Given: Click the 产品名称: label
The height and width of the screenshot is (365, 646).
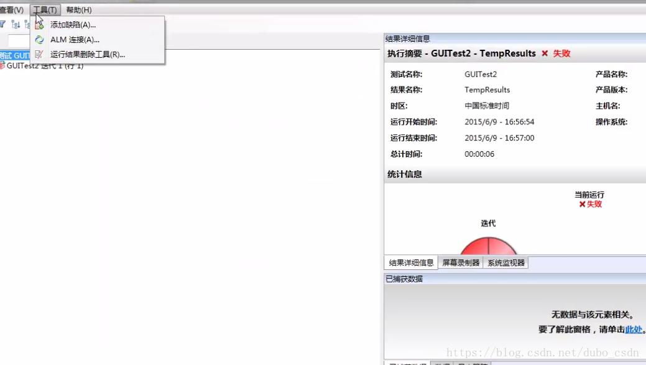Looking at the screenshot, I should [611, 74].
